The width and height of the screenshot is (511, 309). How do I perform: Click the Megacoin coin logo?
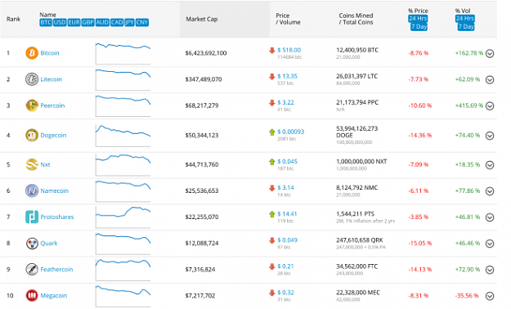(x=32, y=295)
